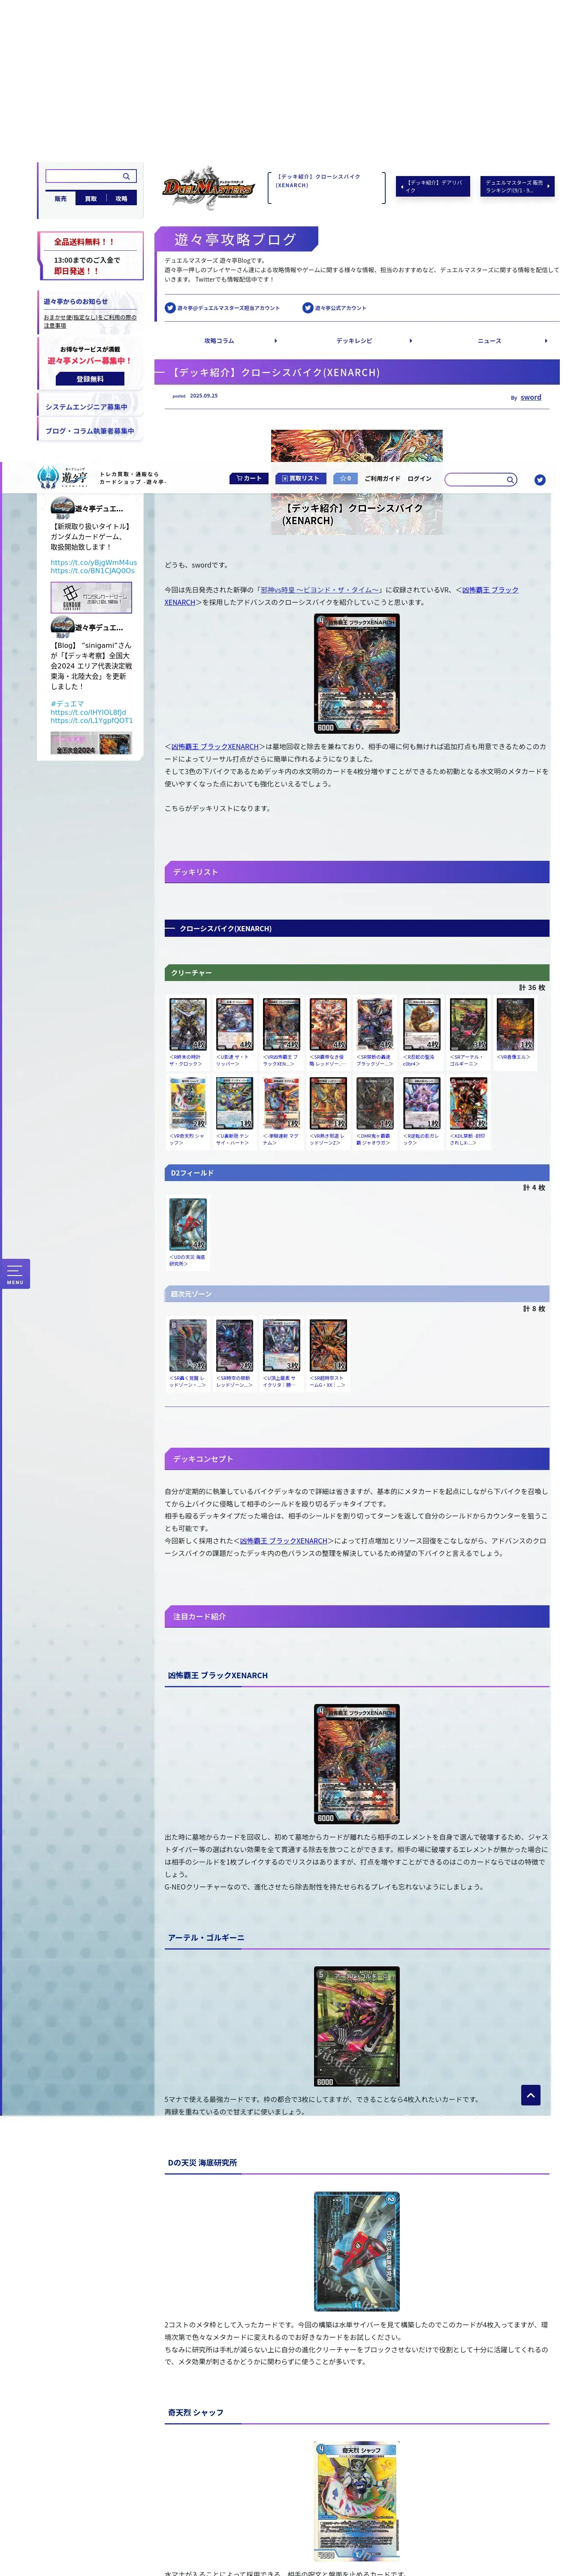The height and width of the screenshot is (2576, 586).
Task: Open card 裏斬隠 テンサイ・ハート
Action: click(x=235, y=1104)
